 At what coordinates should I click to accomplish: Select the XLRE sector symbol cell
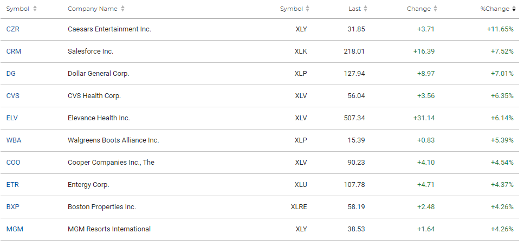click(299, 207)
